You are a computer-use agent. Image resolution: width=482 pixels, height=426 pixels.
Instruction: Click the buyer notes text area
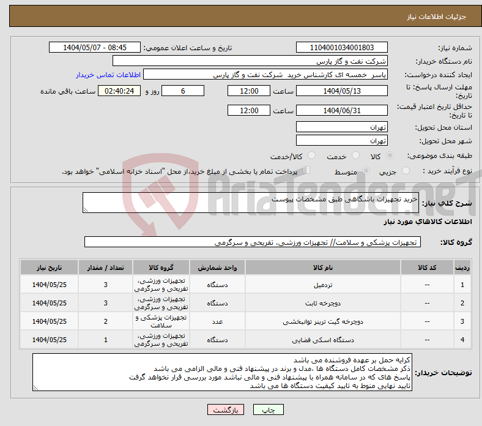222,372
